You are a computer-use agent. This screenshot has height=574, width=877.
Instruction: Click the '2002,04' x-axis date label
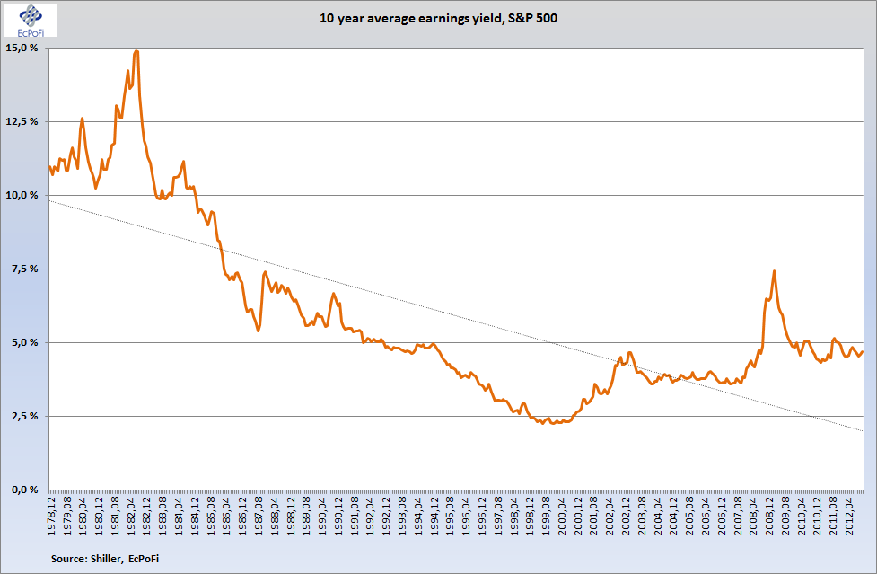(610, 516)
